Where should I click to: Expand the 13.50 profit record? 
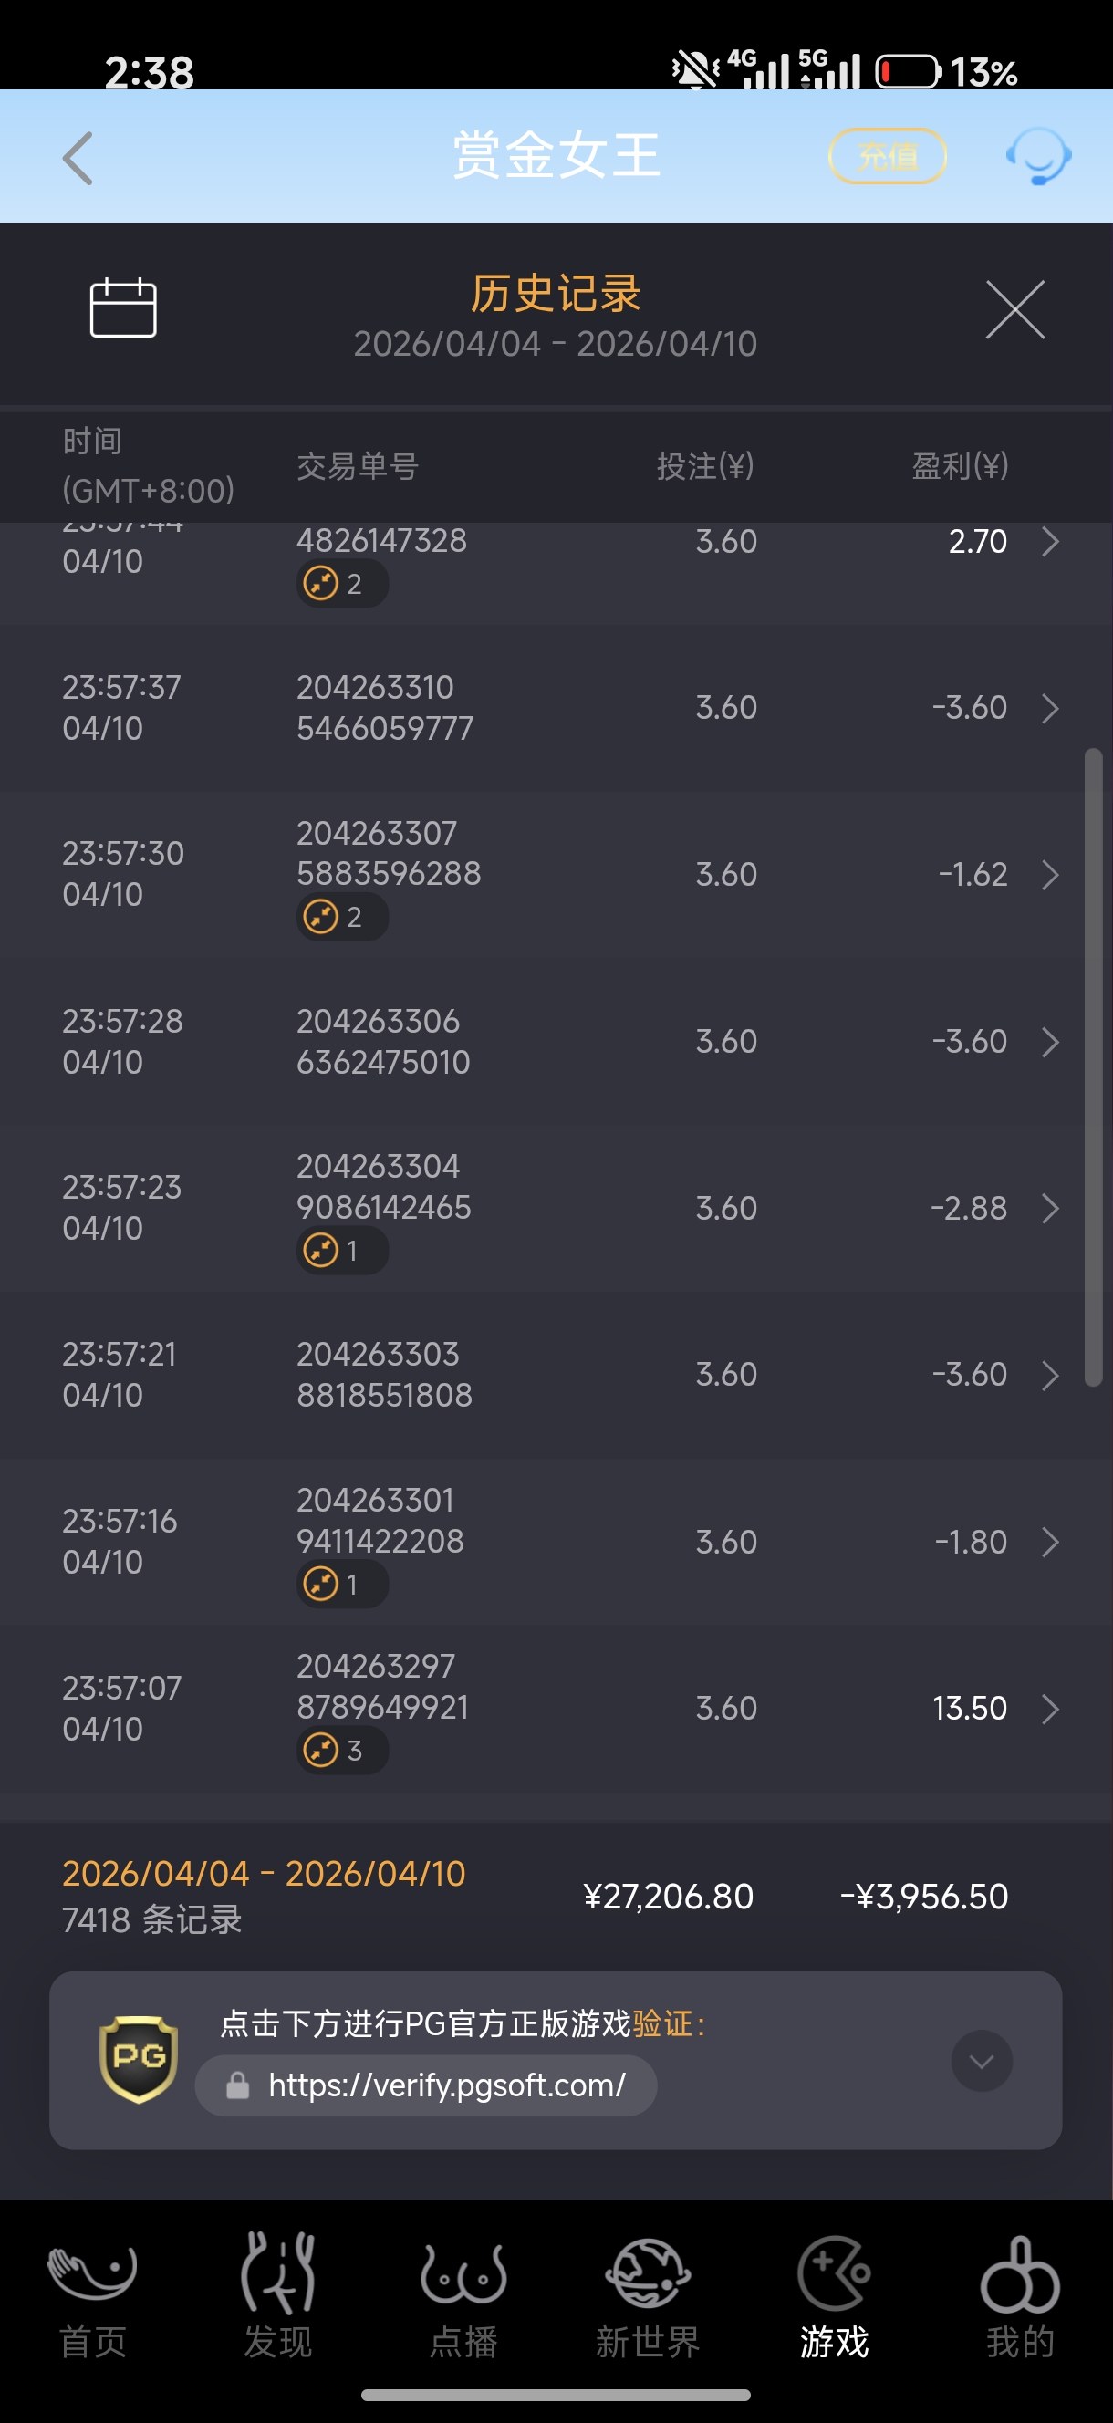click(x=1050, y=1708)
